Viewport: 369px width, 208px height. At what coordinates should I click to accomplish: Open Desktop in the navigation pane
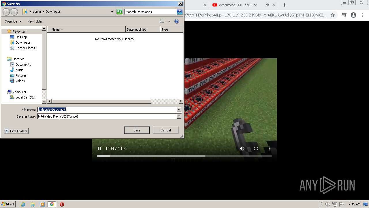coord(21,37)
